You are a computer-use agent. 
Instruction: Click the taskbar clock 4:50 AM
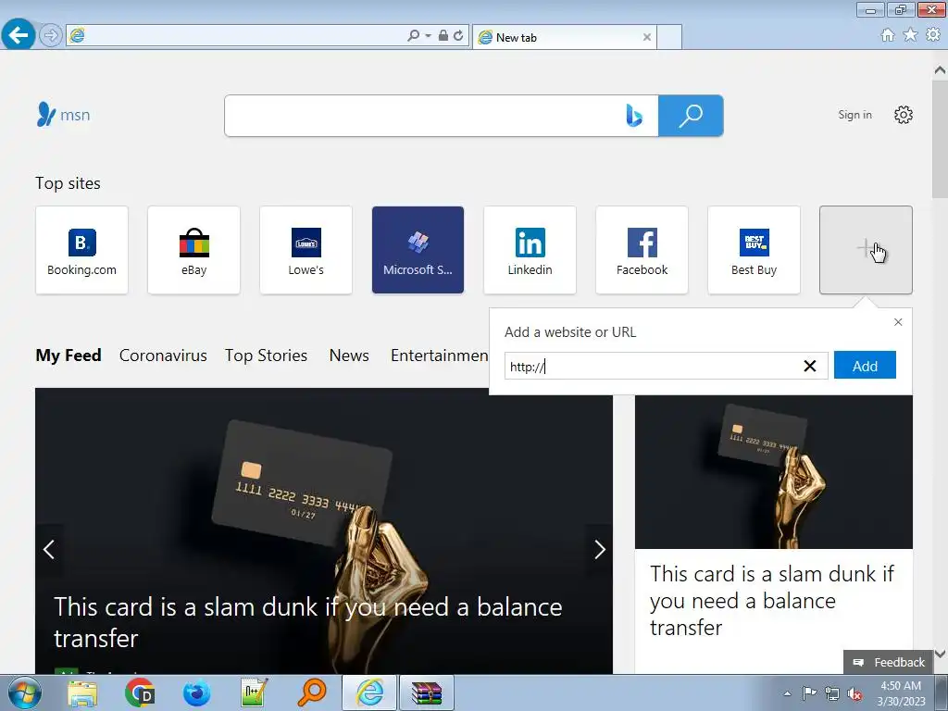pyautogui.click(x=901, y=693)
